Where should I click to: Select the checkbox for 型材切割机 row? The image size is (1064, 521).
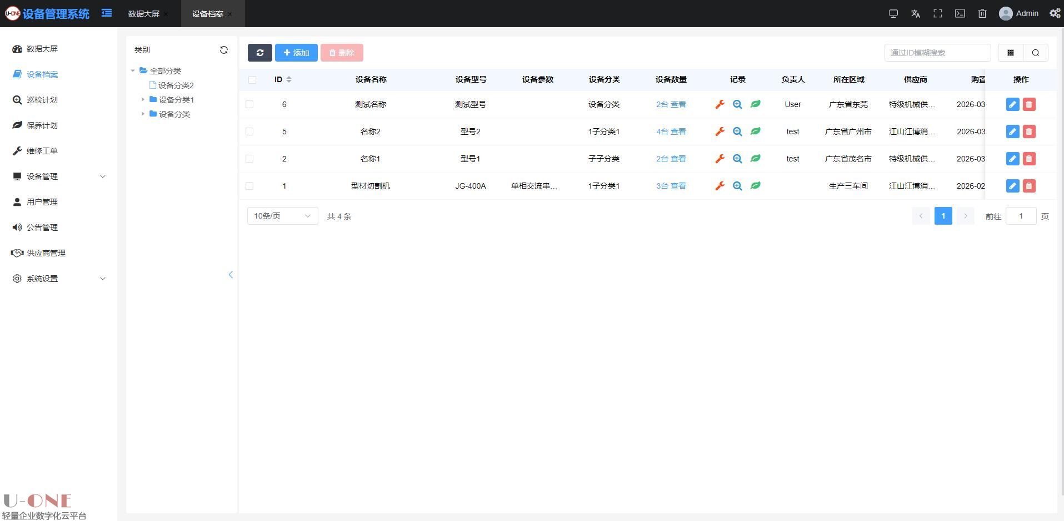249,186
